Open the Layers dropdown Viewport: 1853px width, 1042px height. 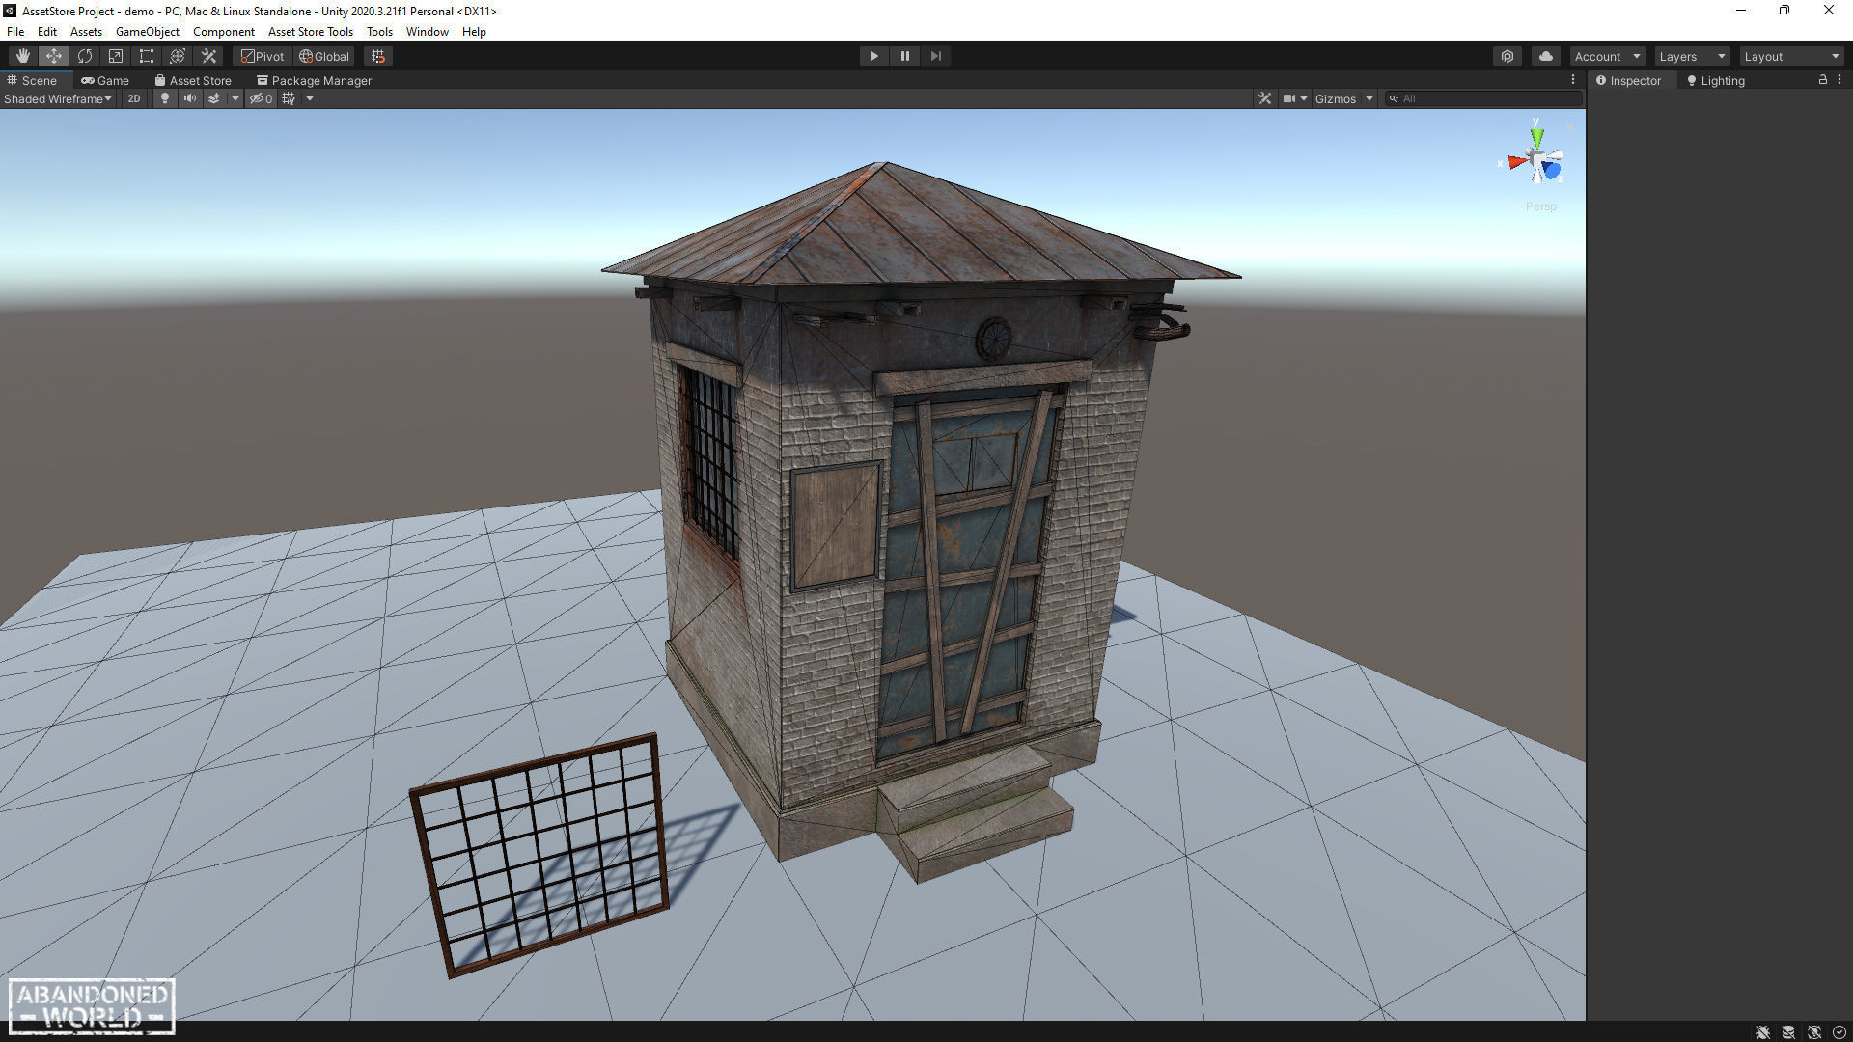(x=1692, y=56)
